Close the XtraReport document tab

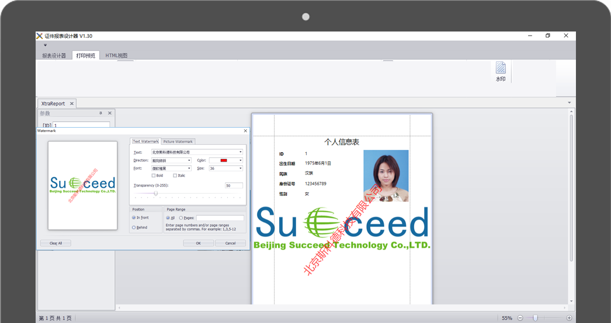(x=72, y=104)
